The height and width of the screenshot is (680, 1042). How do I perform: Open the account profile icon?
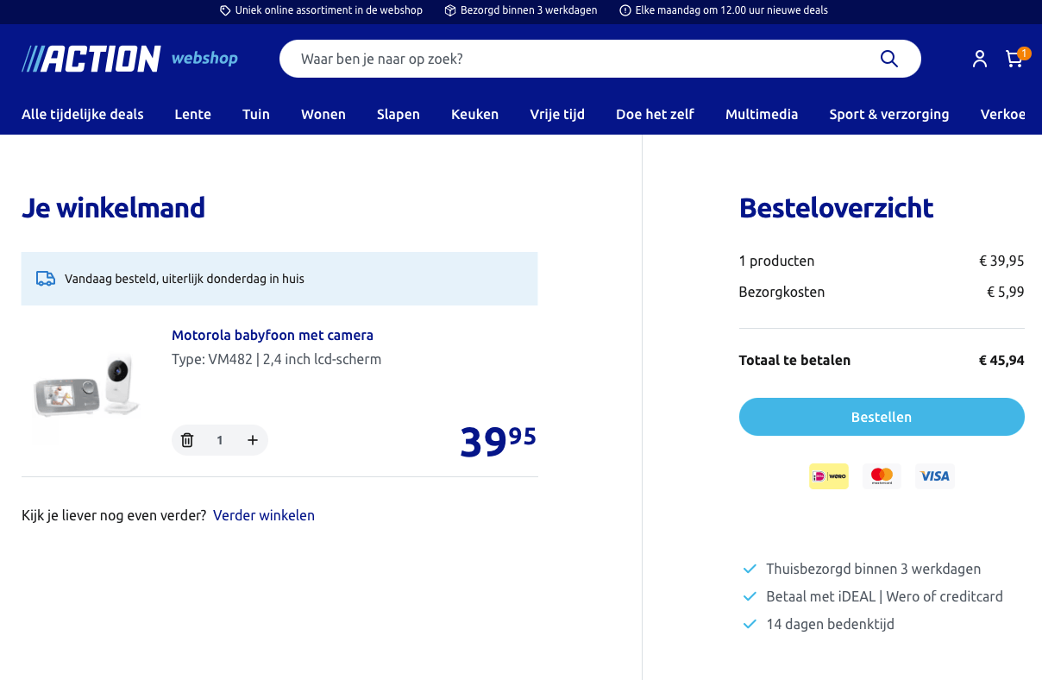point(979,59)
